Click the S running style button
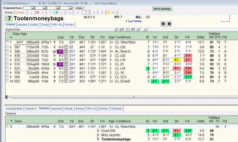 138,29
